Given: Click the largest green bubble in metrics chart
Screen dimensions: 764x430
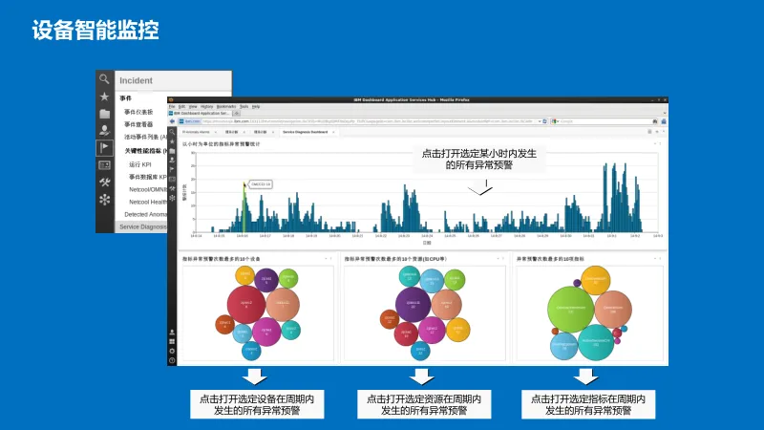Looking at the screenshot, I should pos(570,310).
